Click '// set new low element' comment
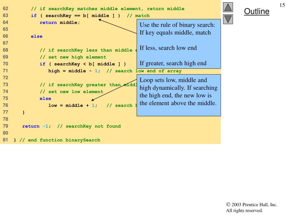The width and height of the screenshot is (288, 216). [x=71, y=92]
